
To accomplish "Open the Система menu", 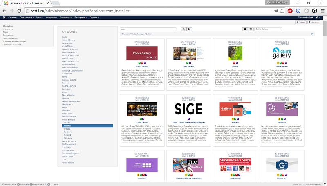I will [13, 18].
